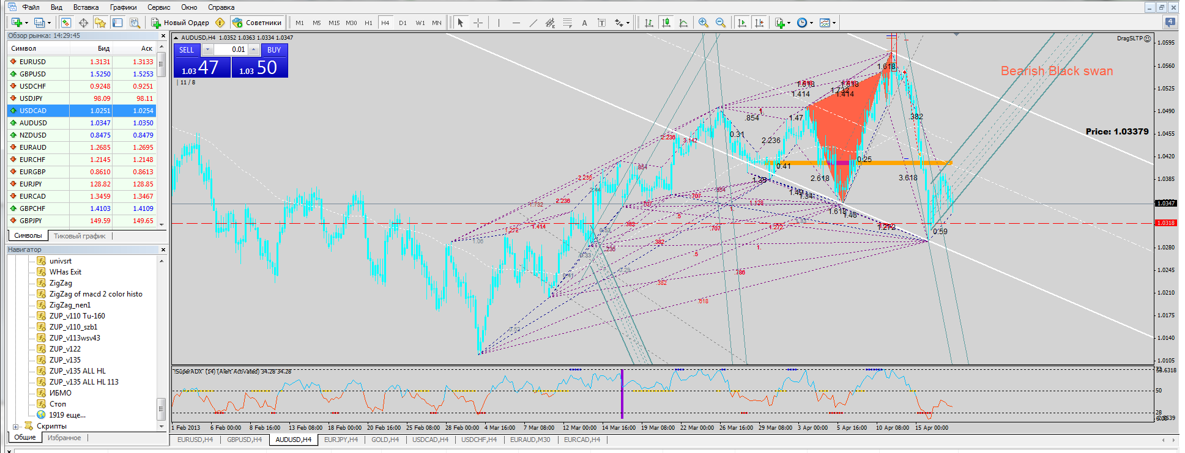This screenshot has height=453, width=1185.
Task: Select ZUP_v135 ALL HL indicator
Action: coord(77,371)
